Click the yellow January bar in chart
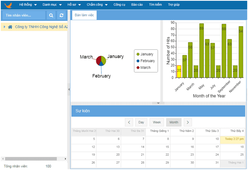The image size is (248, 170). pyautogui.click(x=179, y=72)
